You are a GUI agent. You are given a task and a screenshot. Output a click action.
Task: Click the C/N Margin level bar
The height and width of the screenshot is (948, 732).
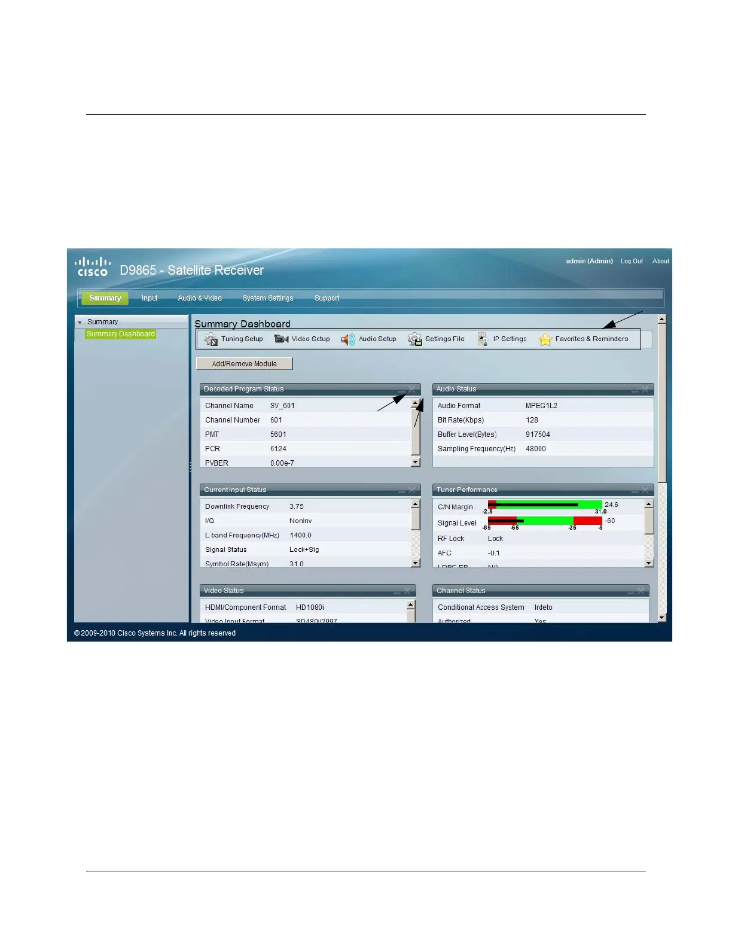545,505
